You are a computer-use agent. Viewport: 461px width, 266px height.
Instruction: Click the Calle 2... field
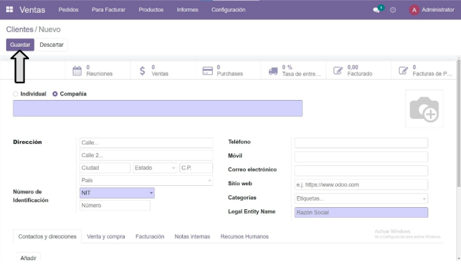146,155
